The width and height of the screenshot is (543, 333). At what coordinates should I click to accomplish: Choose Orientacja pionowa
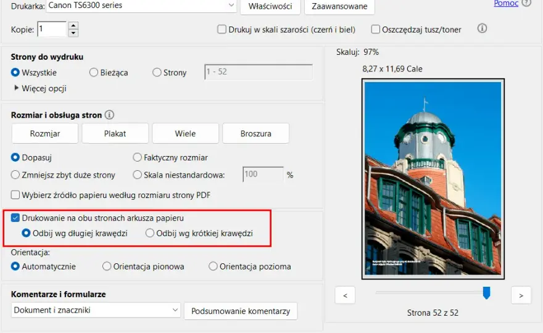pos(107,266)
